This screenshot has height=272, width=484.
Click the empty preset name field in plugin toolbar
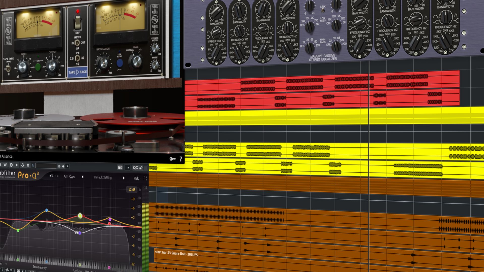pos(46,166)
